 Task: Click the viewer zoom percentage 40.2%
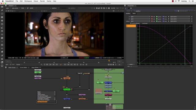[113, 8]
